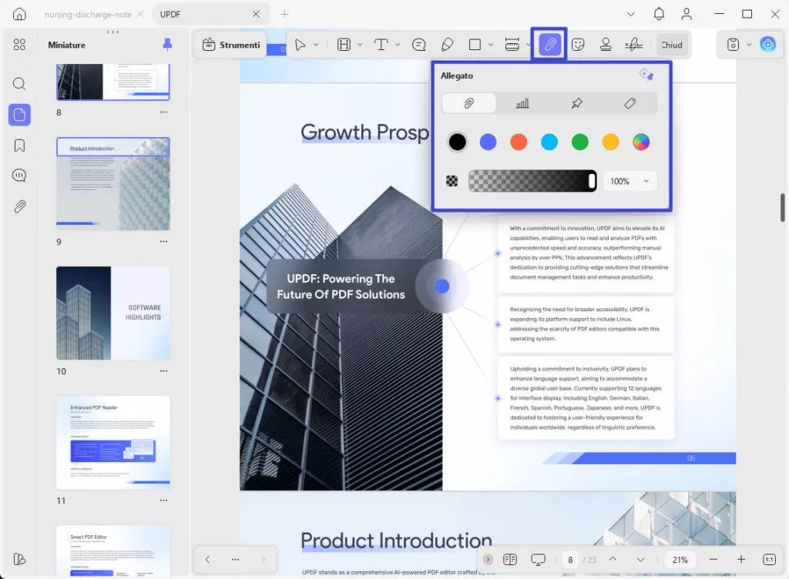Expand the highlight tool dropdown arrow
This screenshot has width=789, height=579.
(x=360, y=45)
